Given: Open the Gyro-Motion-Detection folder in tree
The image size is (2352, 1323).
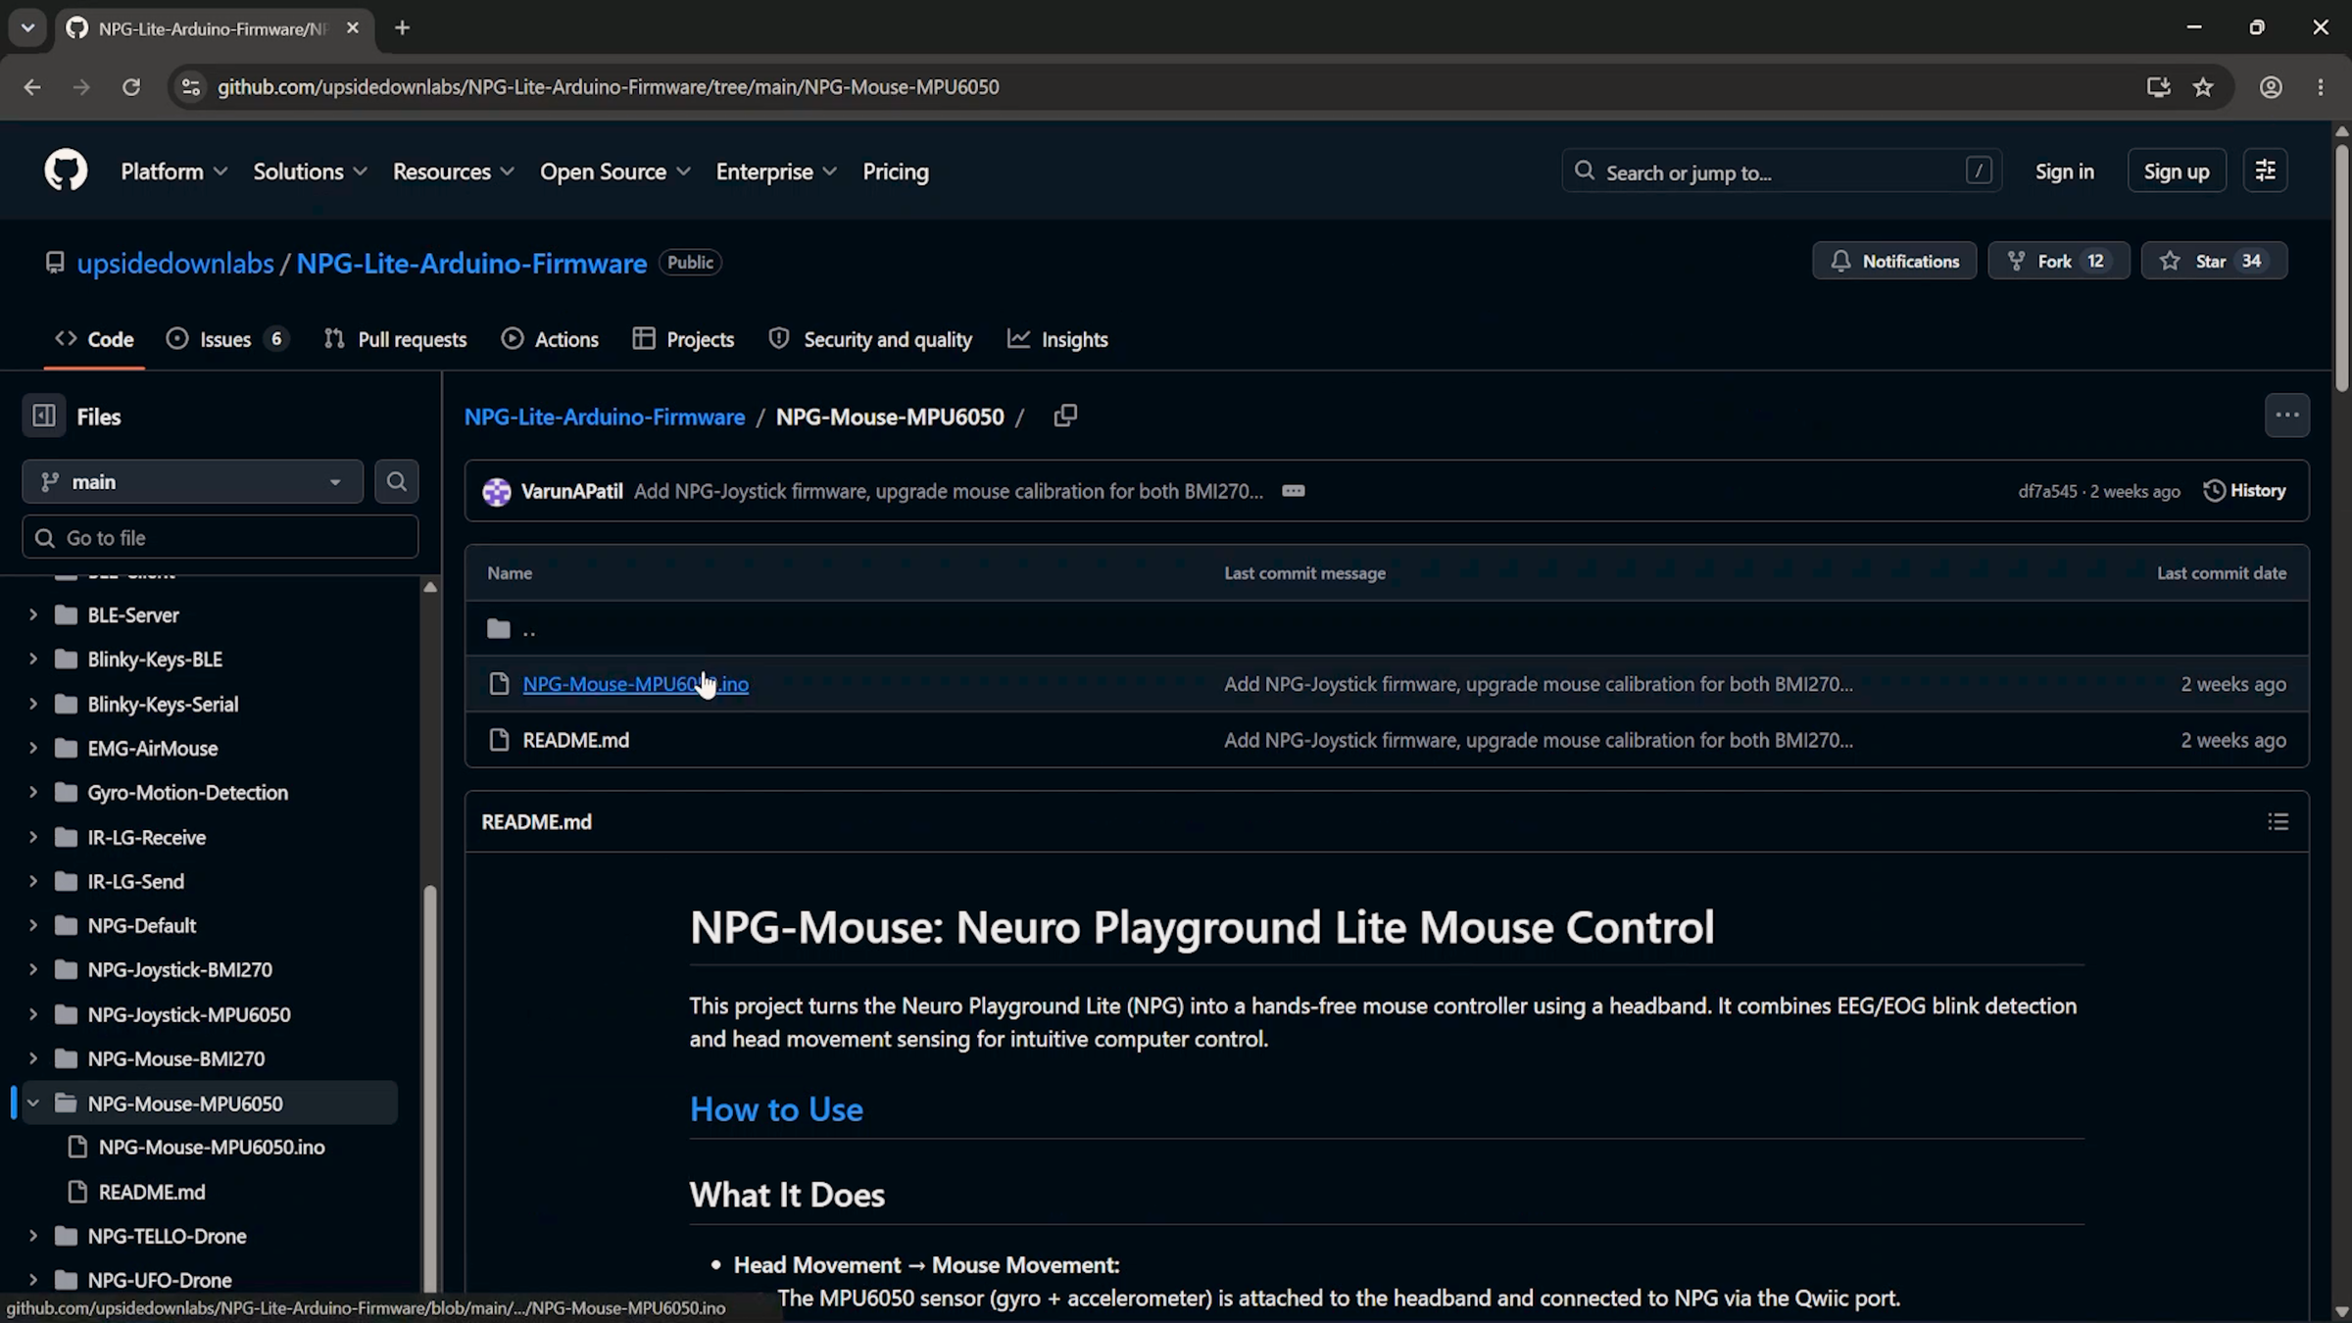Looking at the screenshot, I should pyautogui.click(x=188, y=793).
